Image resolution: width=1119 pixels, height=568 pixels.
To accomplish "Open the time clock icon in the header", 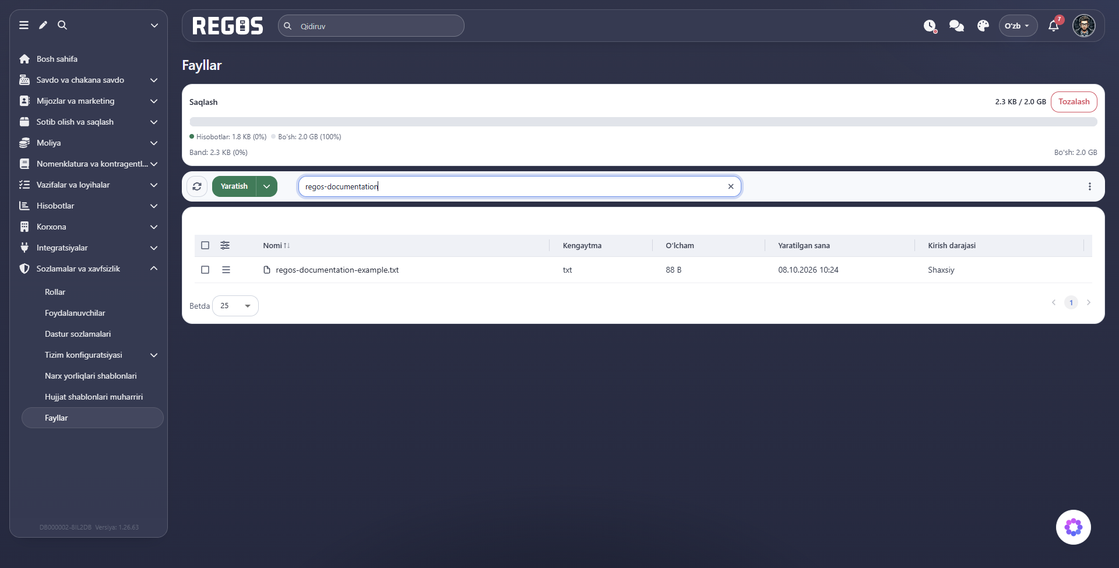I will pos(930,26).
